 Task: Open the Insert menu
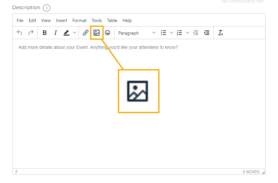point(62,20)
